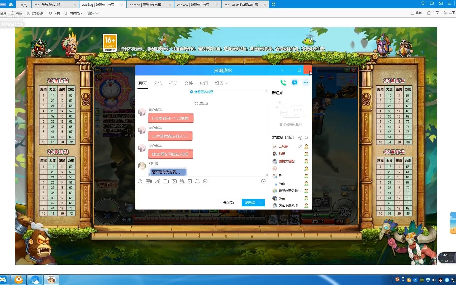Image resolution: width=456 pixels, height=285 pixels.
Task: Click the game power 力度 bar
Action: click(200, 220)
